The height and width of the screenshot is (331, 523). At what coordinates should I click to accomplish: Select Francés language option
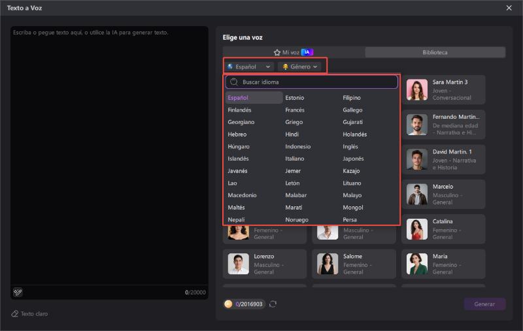click(x=295, y=110)
